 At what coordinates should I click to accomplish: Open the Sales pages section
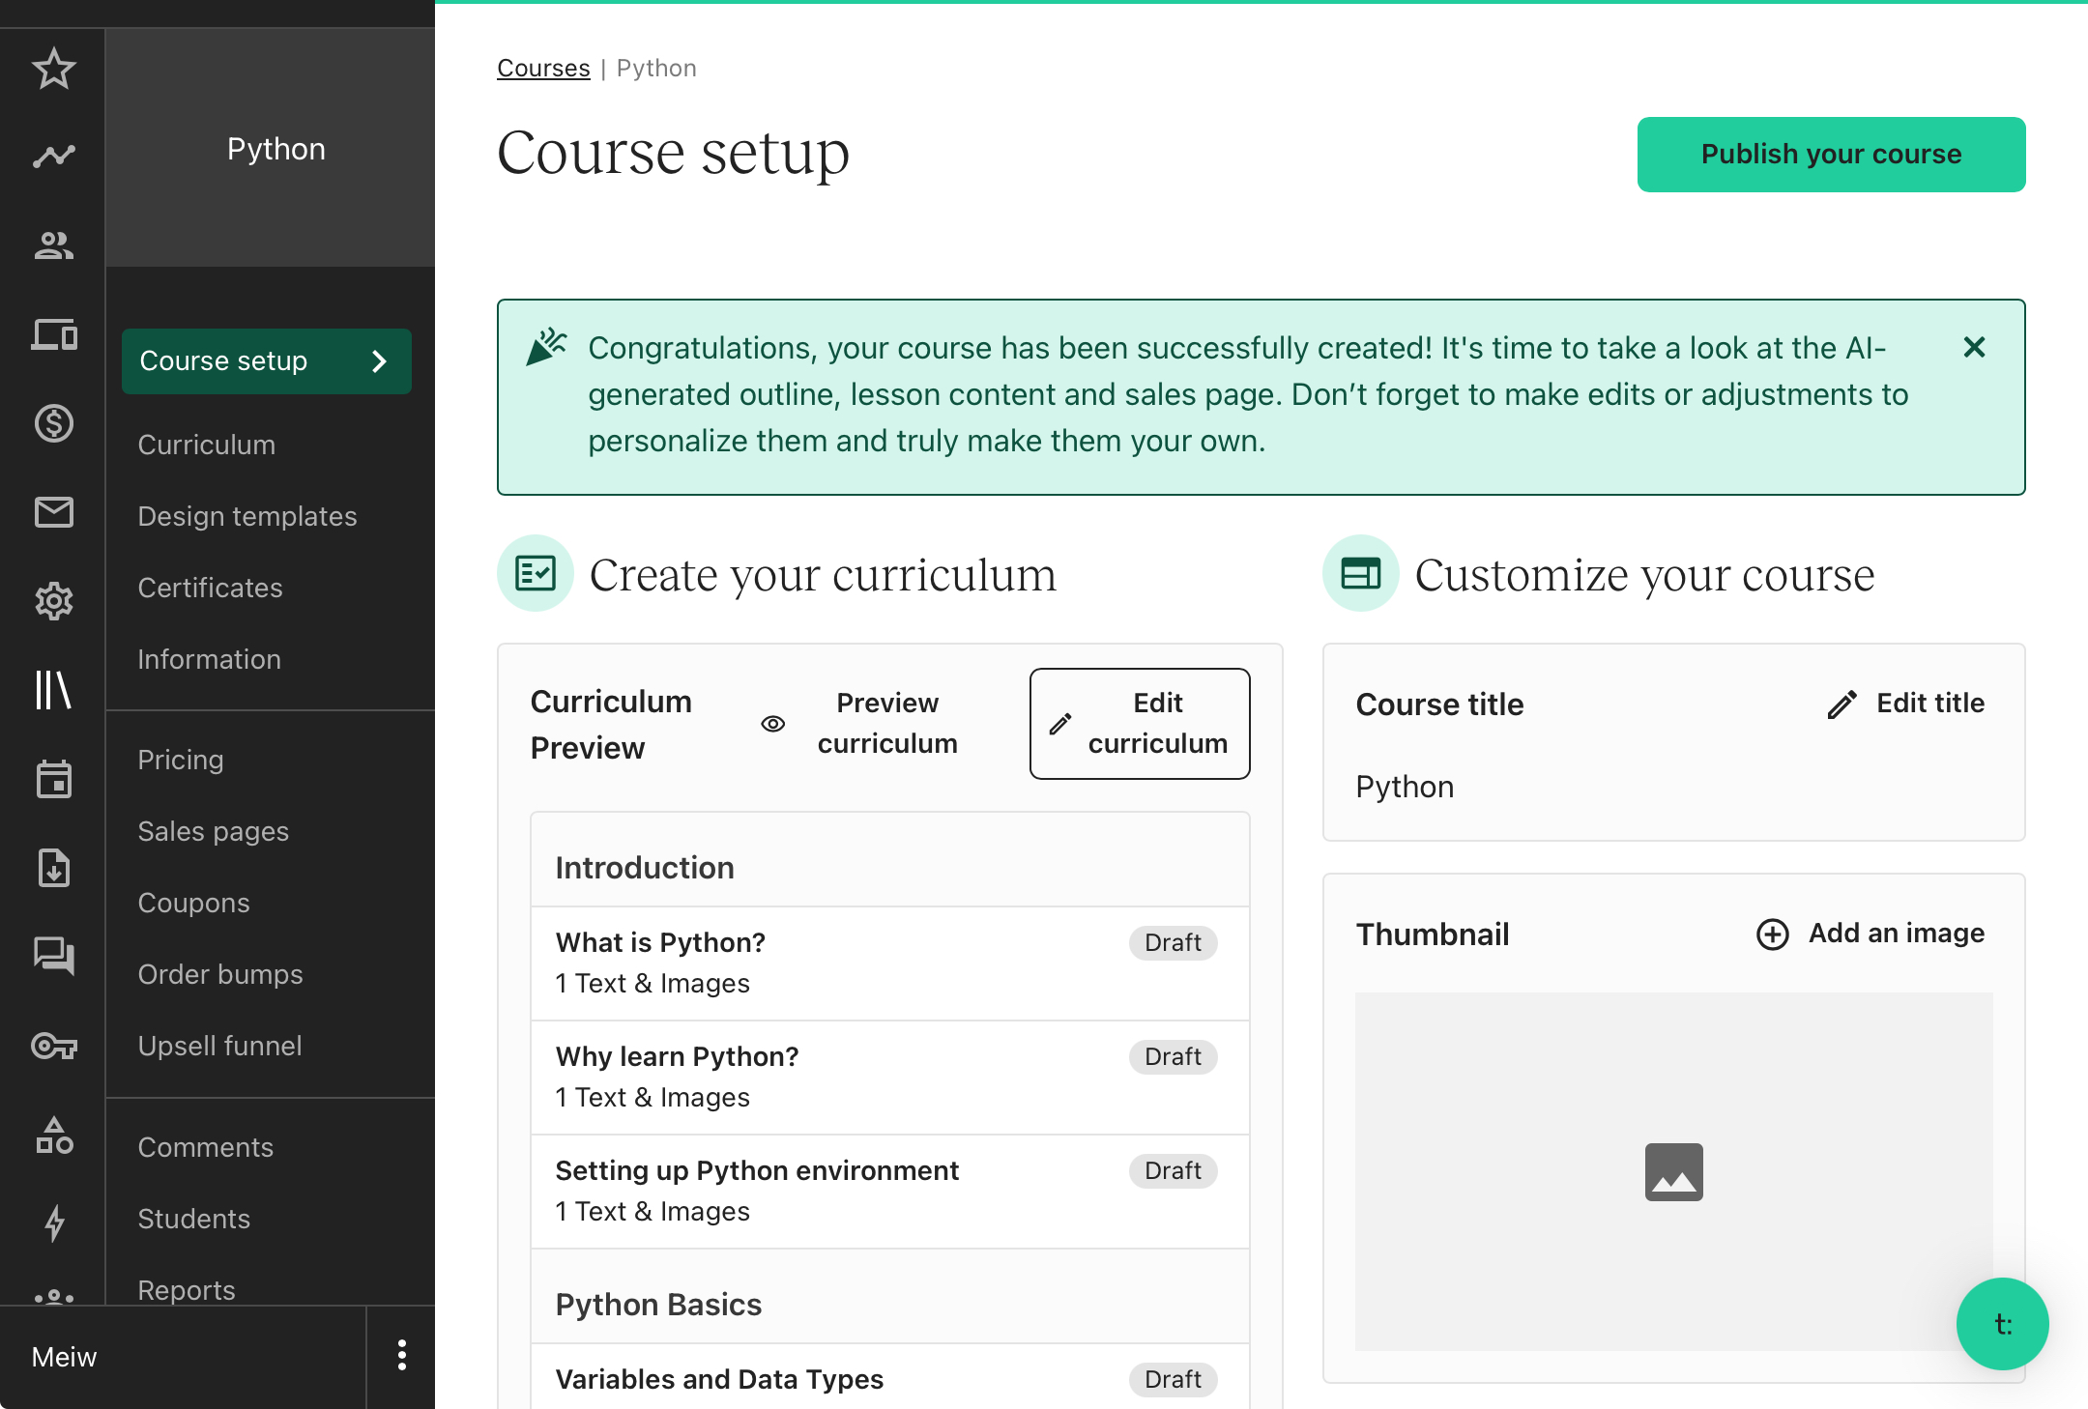pyautogui.click(x=214, y=830)
